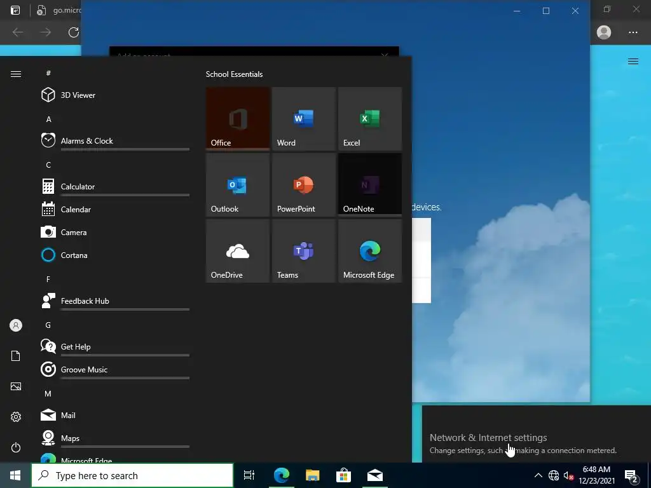
Task: Open the Excel tile
Action: 370,118
